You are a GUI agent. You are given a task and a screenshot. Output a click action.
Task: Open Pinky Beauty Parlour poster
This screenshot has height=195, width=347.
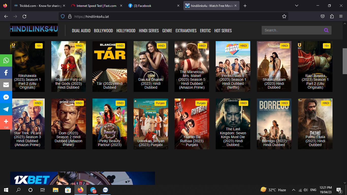(x=110, y=124)
